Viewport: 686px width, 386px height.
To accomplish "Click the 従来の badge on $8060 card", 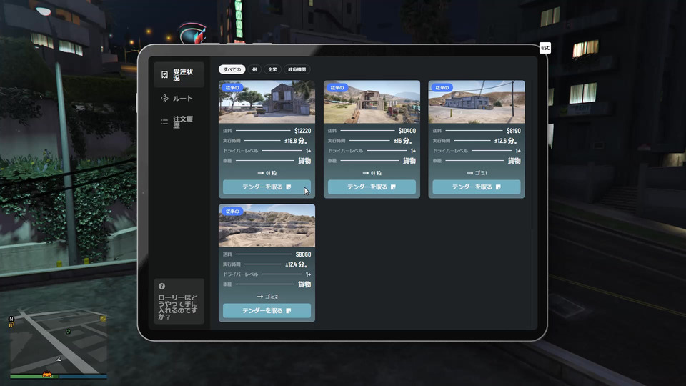I will [233, 212].
